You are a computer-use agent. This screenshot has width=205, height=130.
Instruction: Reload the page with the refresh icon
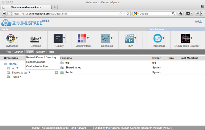(x=128, y=14)
